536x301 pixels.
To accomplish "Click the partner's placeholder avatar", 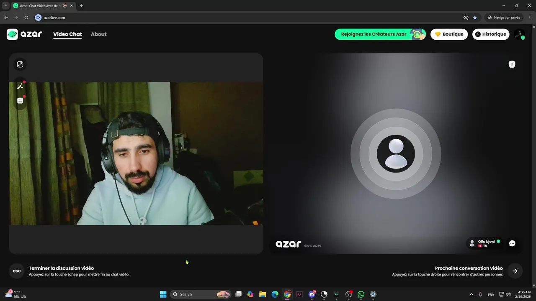I will (396, 154).
